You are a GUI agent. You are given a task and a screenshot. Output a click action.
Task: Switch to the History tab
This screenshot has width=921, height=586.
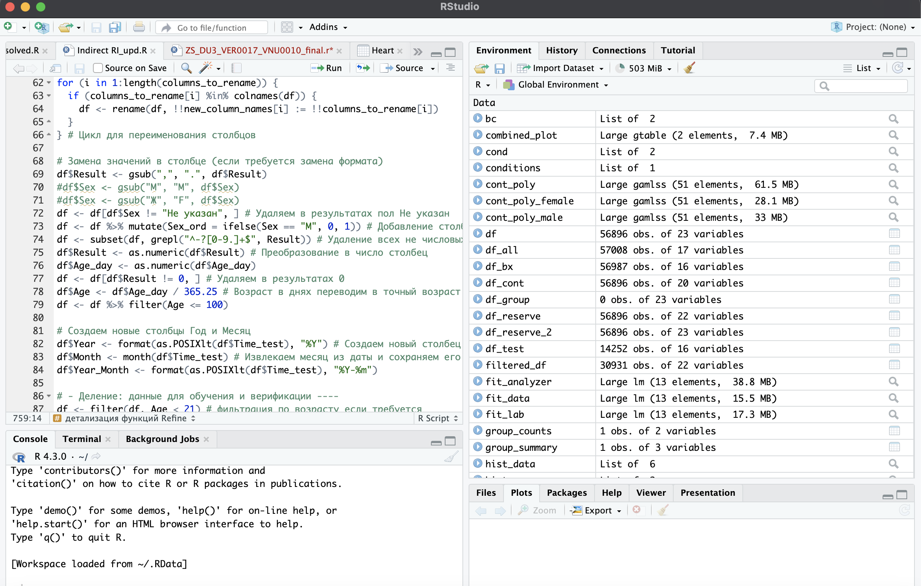562,50
